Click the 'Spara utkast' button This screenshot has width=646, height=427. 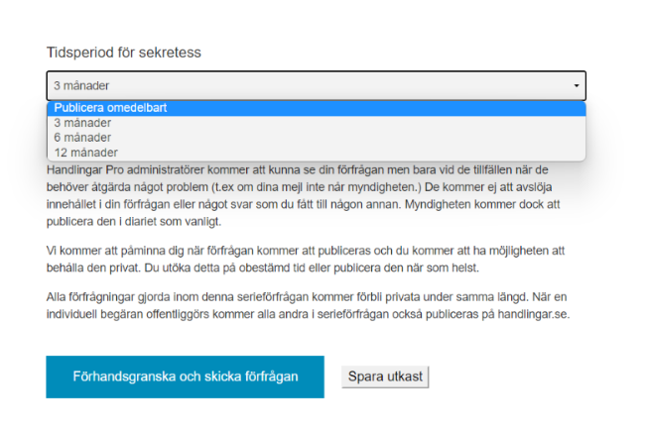pos(385,376)
